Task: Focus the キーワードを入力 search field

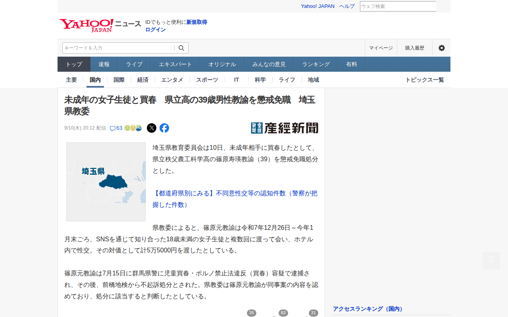Action: coord(118,48)
